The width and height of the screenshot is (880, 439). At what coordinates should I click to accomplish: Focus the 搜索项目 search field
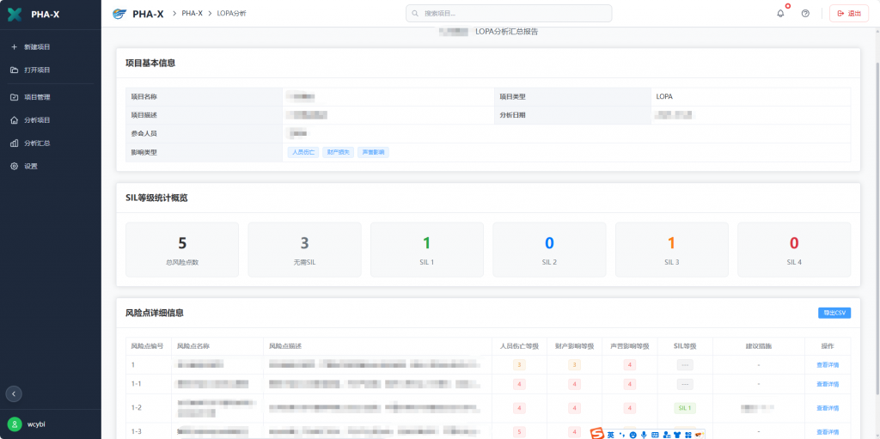tap(509, 14)
